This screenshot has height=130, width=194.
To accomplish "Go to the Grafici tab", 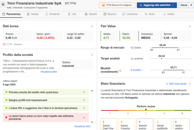I will pos(169,15).
